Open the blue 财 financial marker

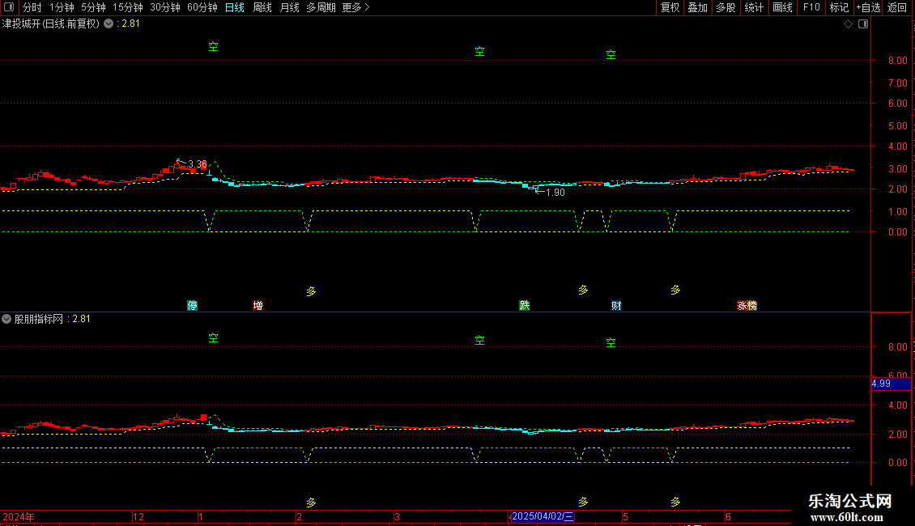[x=616, y=306]
